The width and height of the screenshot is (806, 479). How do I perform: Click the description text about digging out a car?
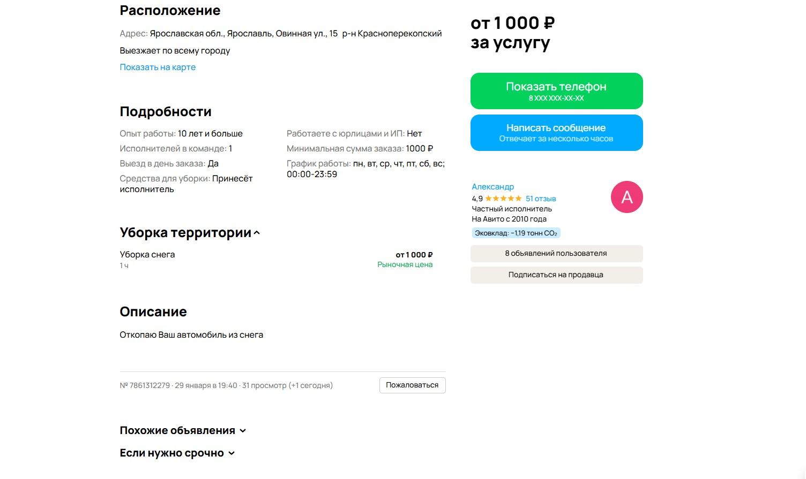(191, 335)
